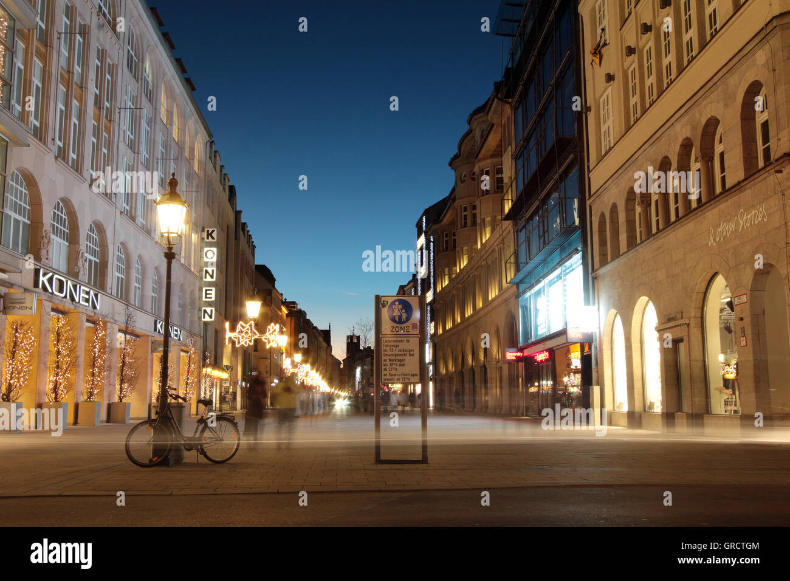Click the large white KONEN storefront sign
The height and width of the screenshot is (581, 790).
coord(67,289)
